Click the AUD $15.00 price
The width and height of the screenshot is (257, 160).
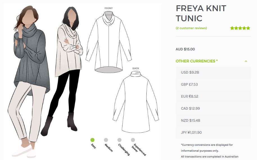click(185, 49)
